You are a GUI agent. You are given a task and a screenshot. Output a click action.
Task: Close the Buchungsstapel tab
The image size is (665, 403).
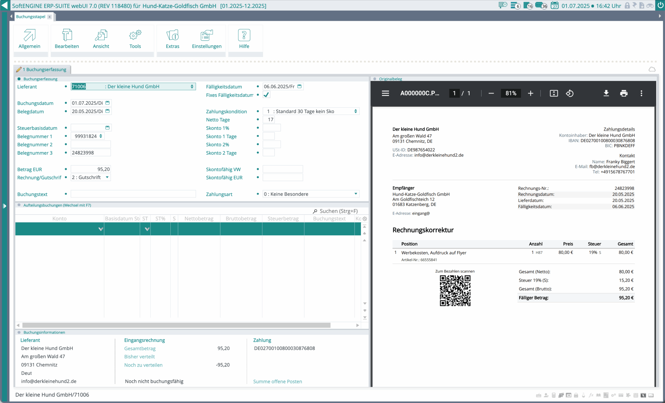click(49, 17)
